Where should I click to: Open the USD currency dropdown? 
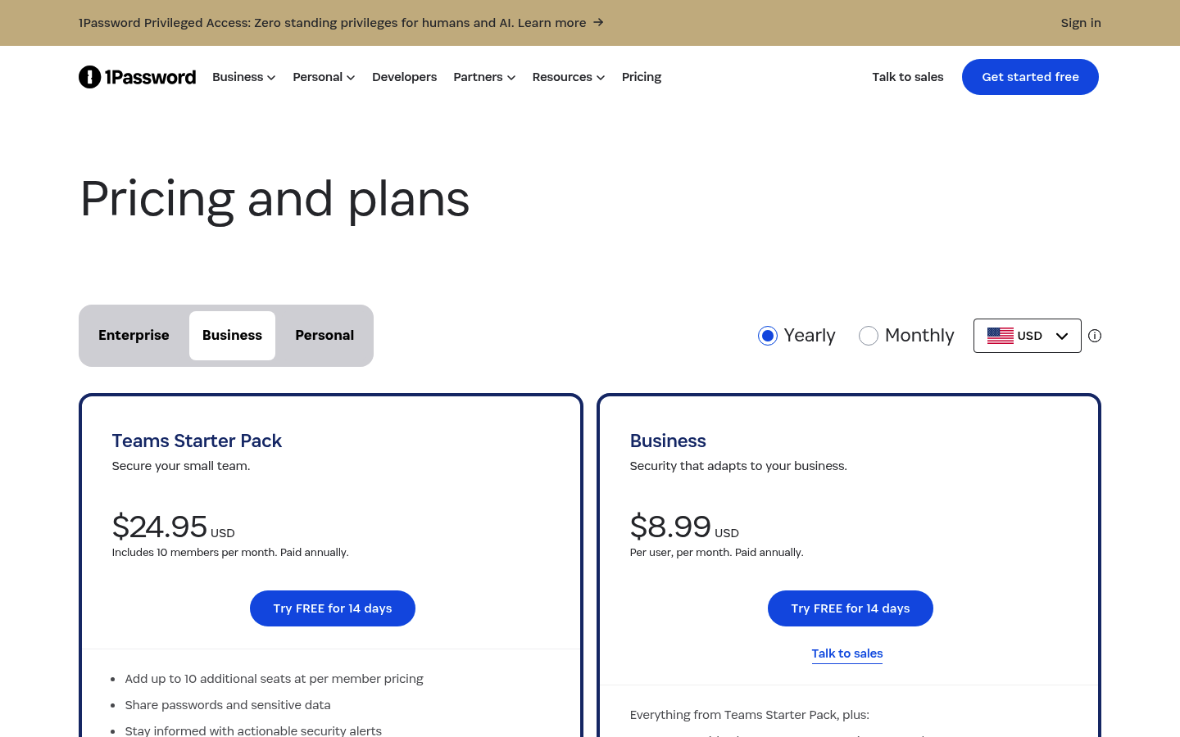point(1028,336)
